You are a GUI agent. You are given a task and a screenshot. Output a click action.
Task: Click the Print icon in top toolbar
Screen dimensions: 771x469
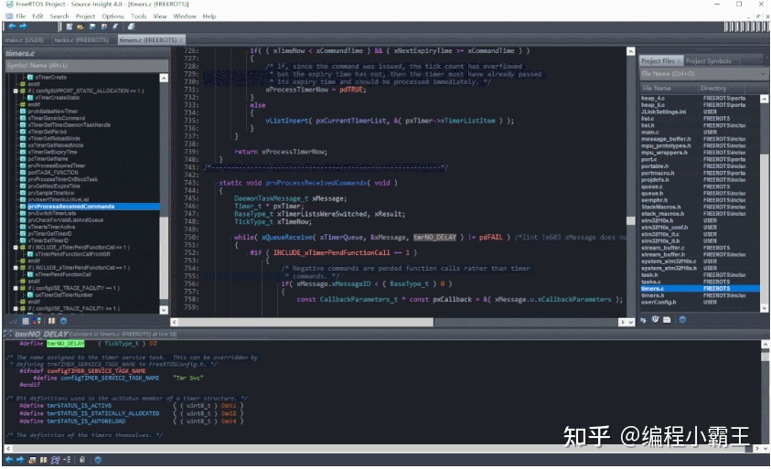(132, 27)
